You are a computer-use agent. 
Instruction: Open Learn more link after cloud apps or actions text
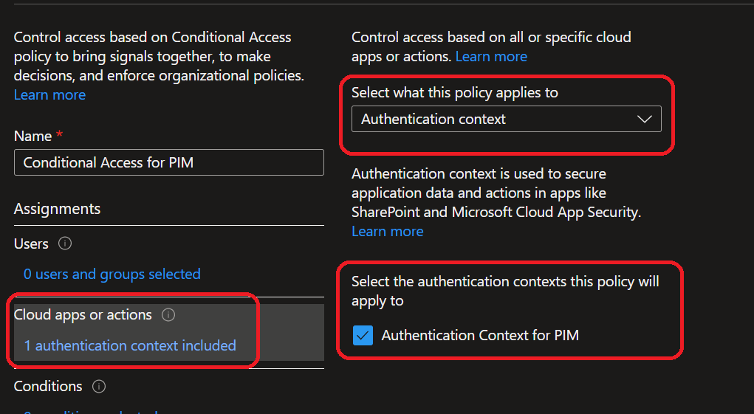(491, 57)
